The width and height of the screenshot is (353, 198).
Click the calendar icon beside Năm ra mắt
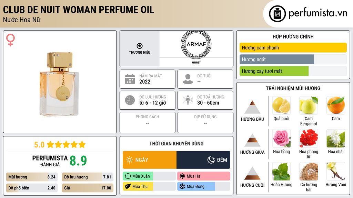pyautogui.click(x=130, y=79)
